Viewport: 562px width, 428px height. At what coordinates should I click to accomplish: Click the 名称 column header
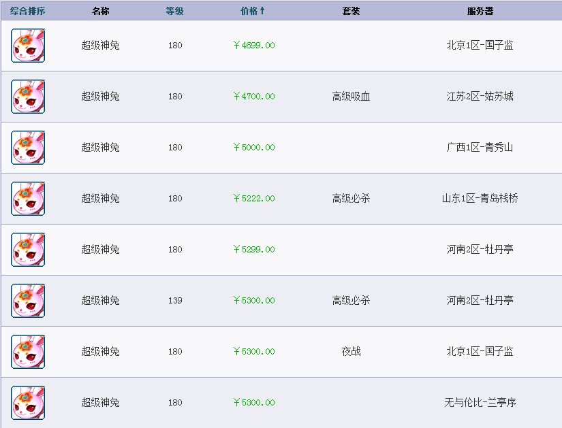[100, 11]
